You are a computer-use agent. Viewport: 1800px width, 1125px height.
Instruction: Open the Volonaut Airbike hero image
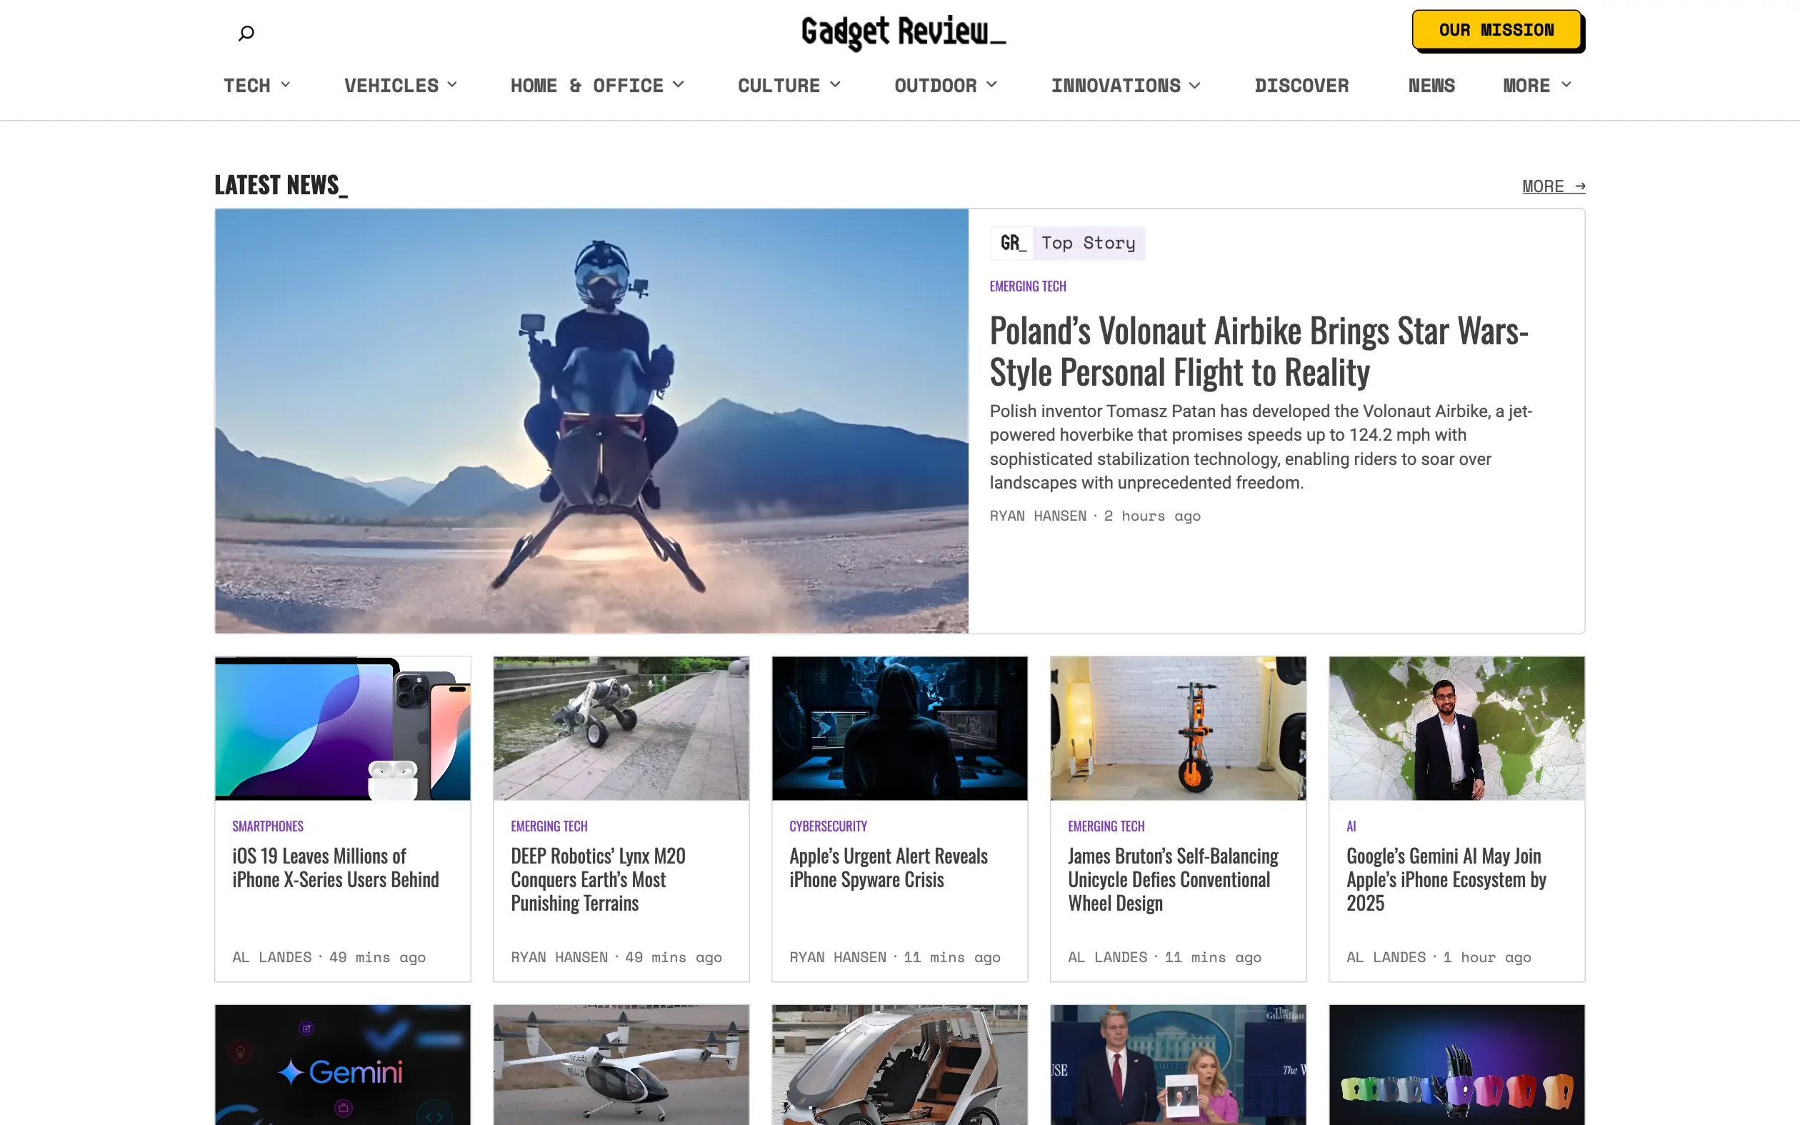coord(591,421)
